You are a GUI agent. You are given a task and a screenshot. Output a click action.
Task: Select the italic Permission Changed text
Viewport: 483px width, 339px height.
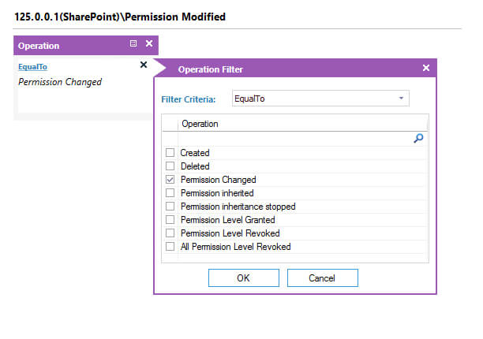[60, 82]
